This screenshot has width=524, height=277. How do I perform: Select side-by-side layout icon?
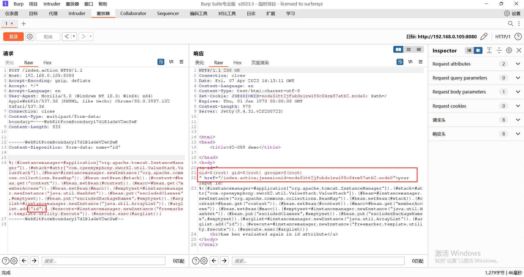click(398, 49)
